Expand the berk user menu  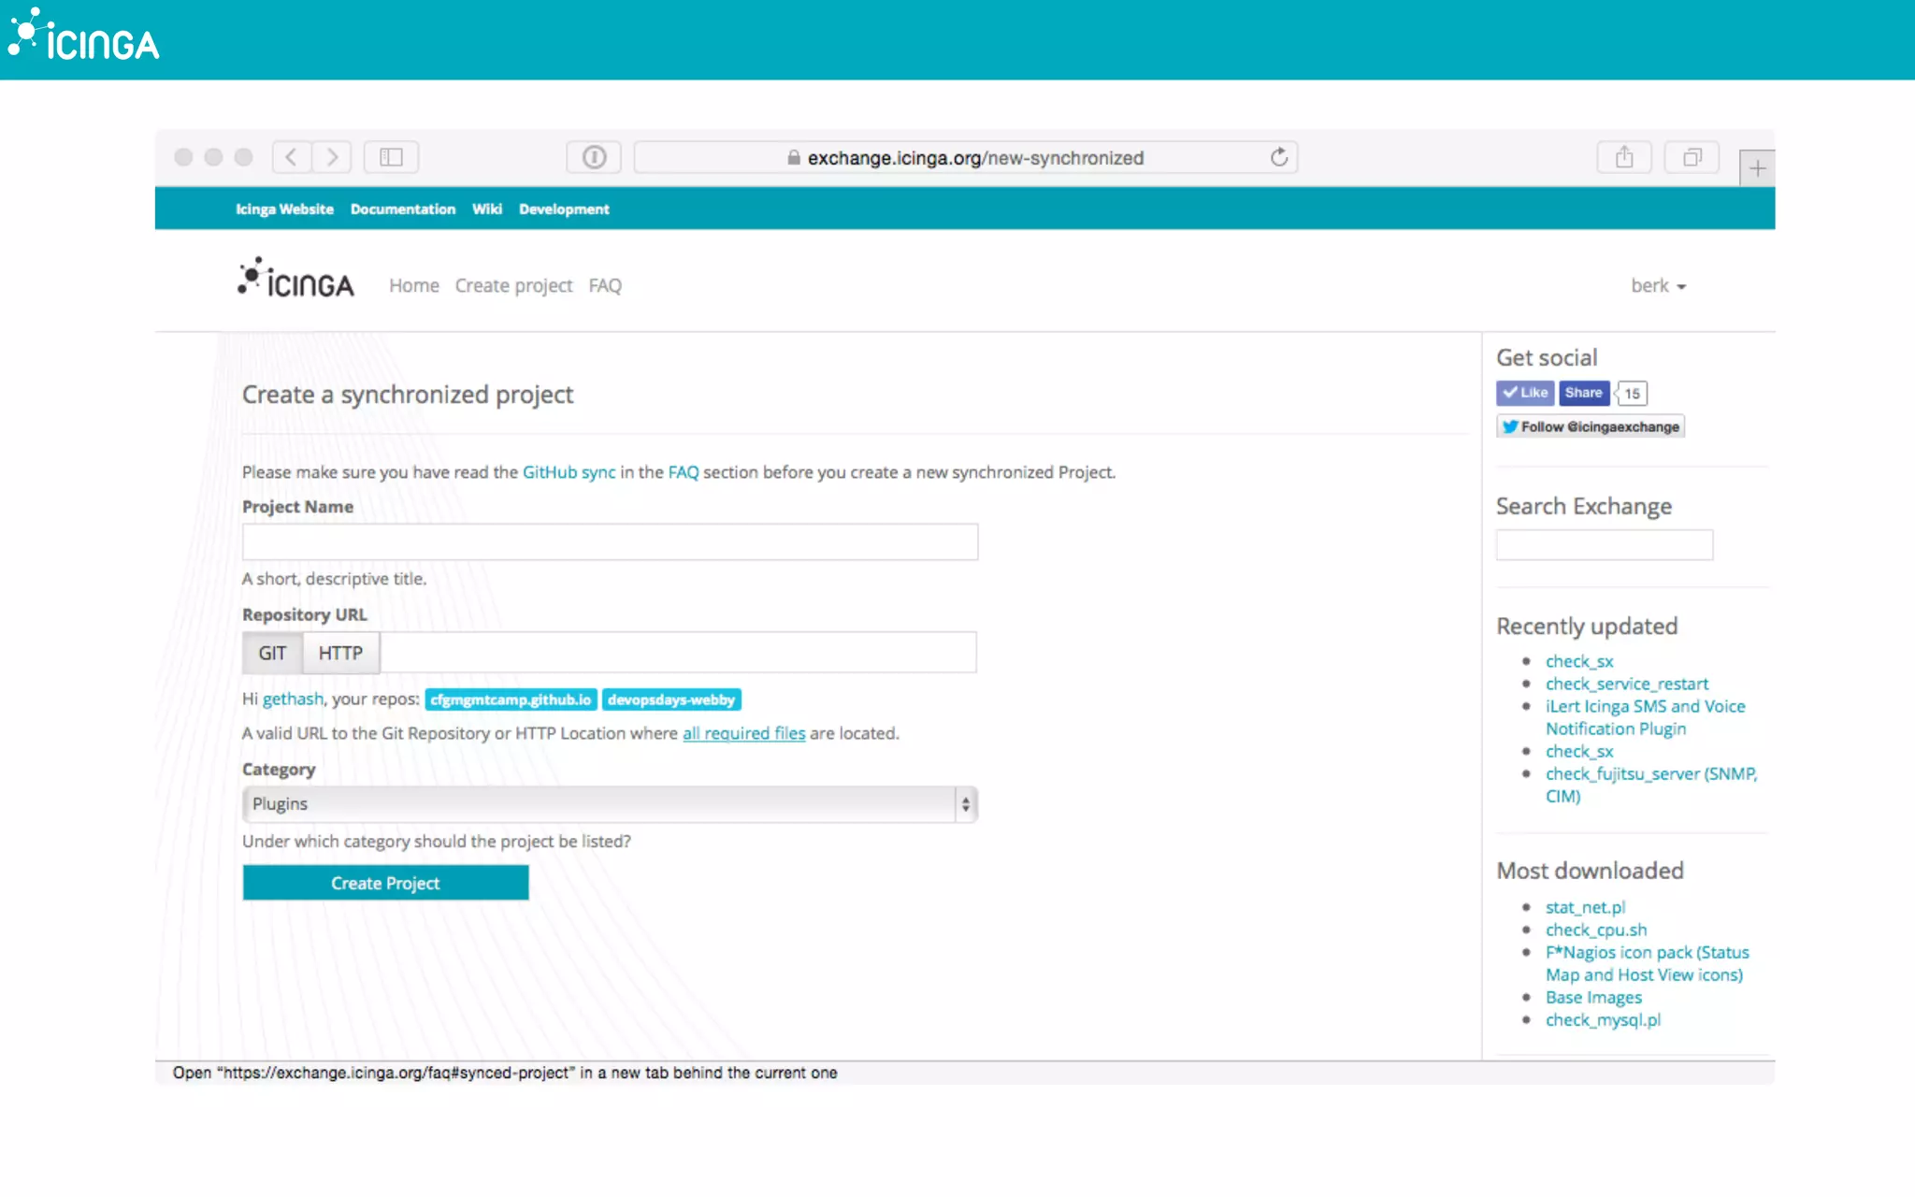1658,286
